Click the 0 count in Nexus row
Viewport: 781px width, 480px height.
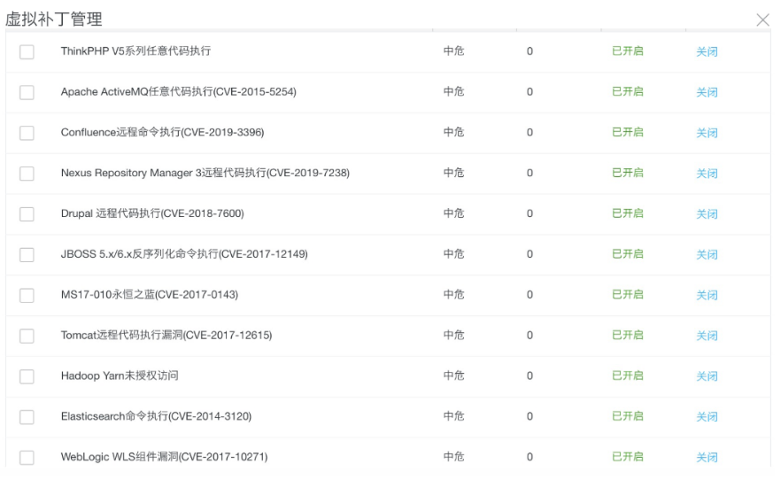(530, 173)
